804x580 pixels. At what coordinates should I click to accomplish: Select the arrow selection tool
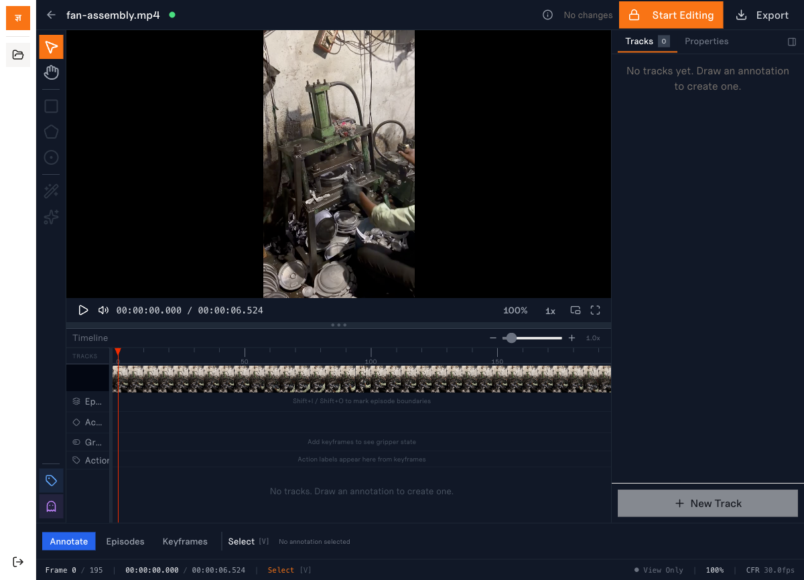(x=51, y=46)
